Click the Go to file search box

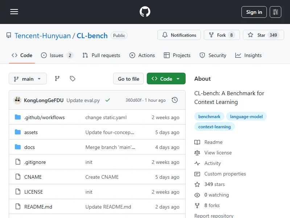[x=128, y=79]
